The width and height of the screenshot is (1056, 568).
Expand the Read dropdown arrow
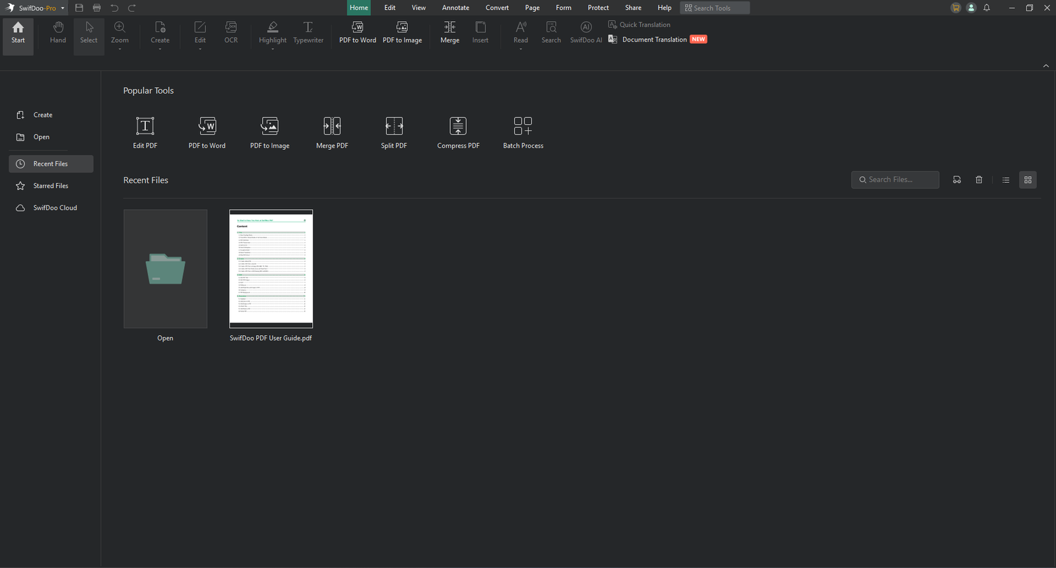(x=521, y=49)
